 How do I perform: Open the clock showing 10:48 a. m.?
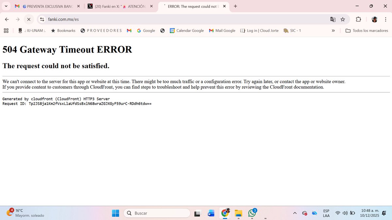[x=370, y=213]
